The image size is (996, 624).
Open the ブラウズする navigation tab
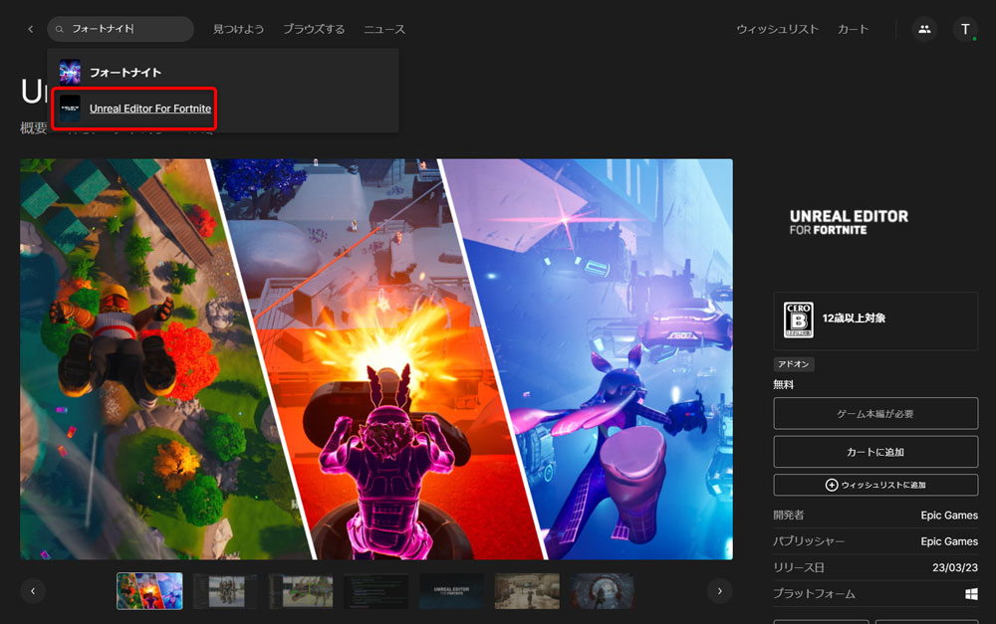[x=314, y=29]
